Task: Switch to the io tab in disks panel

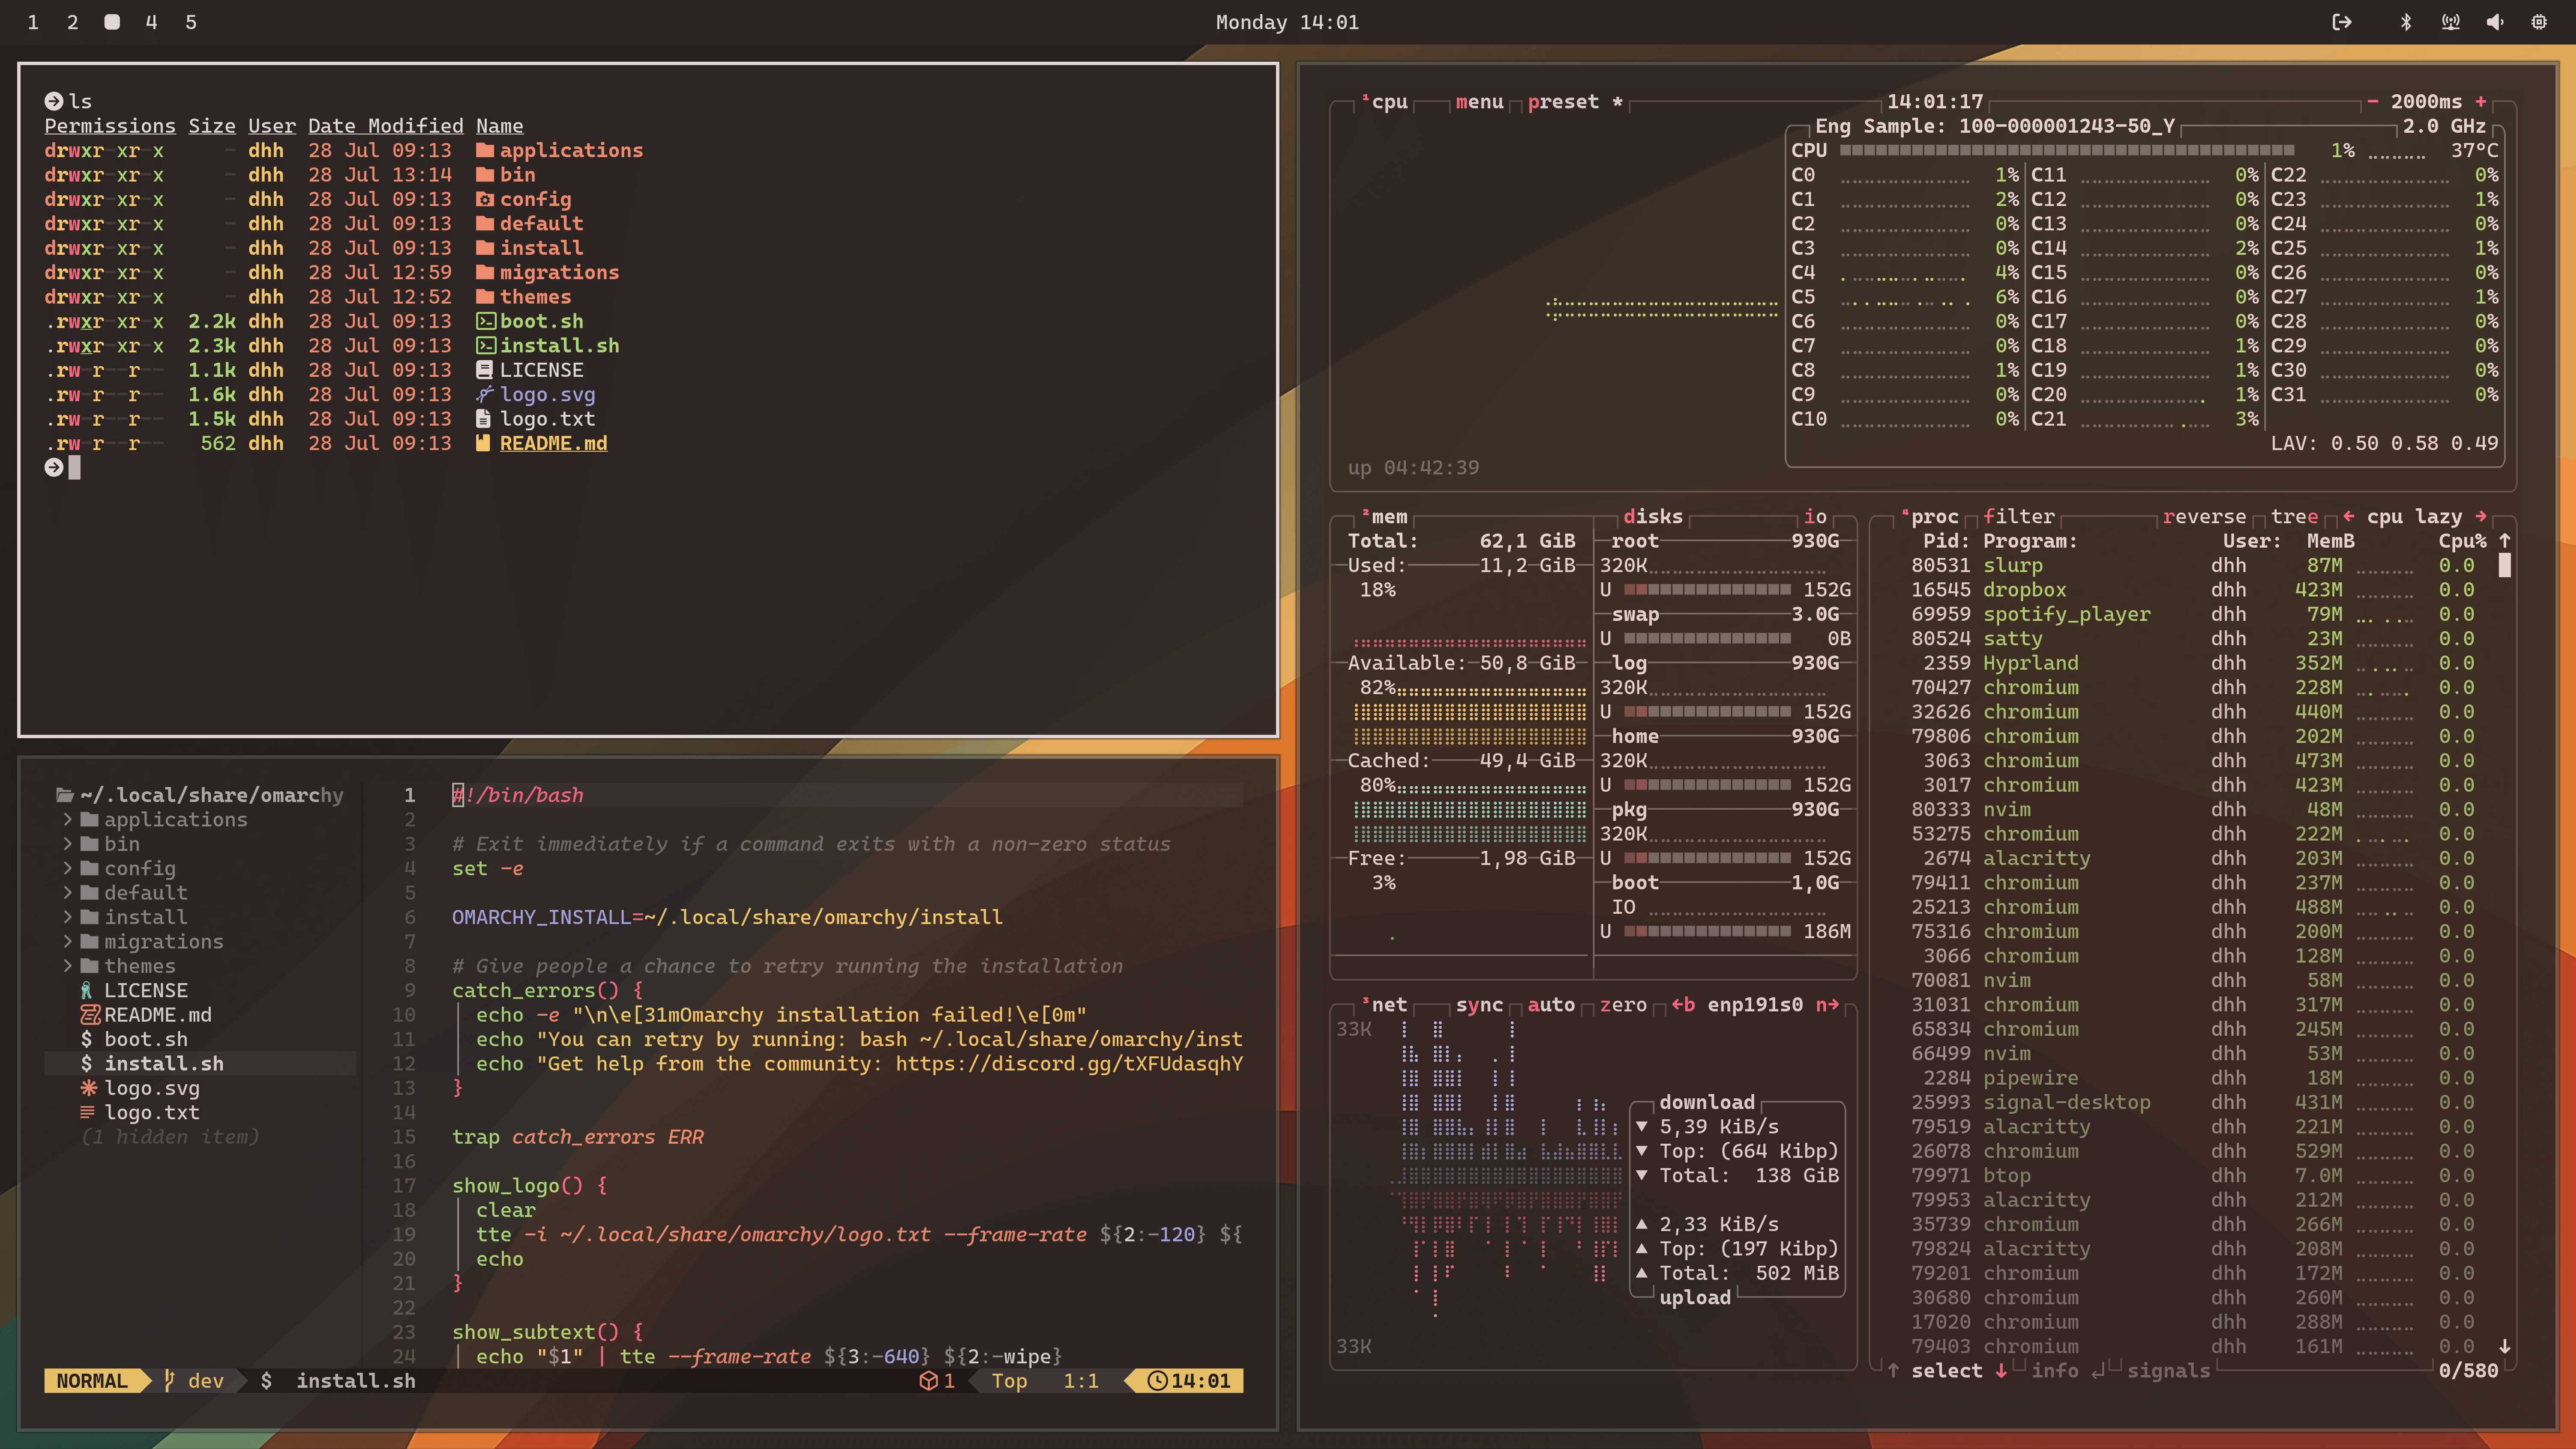Action: pyautogui.click(x=1815, y=516)
